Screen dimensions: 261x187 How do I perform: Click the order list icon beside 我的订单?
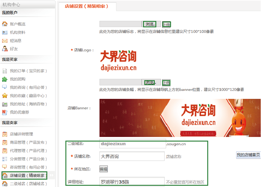pyautogui.click(x=5, y=71)
